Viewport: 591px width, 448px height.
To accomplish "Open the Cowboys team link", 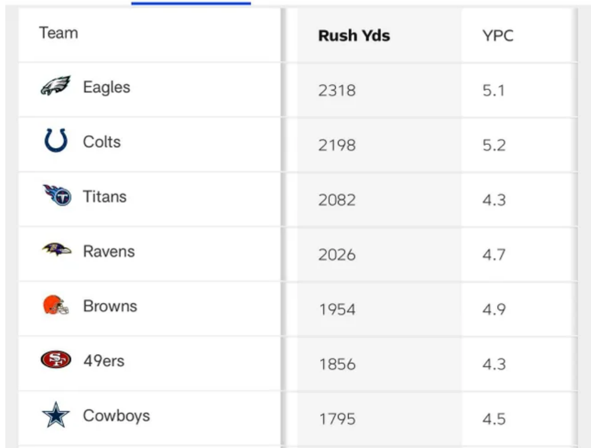I will tap(116, 415).
